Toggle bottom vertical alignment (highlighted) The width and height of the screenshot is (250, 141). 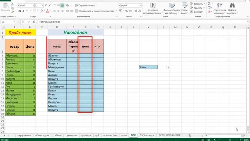tap(62, 5)
